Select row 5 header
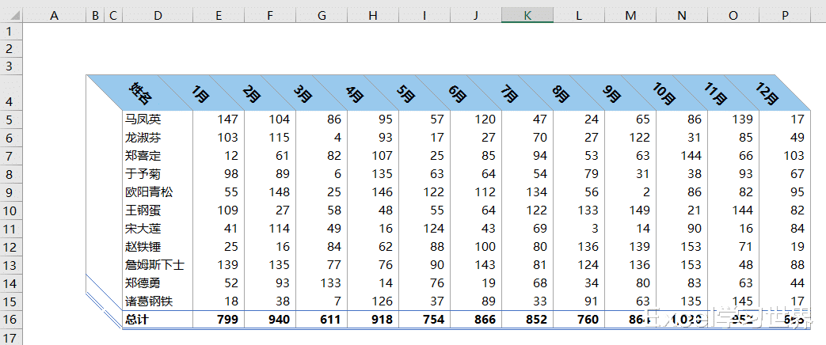The image size is (826, 345). [x=11, y=119]
